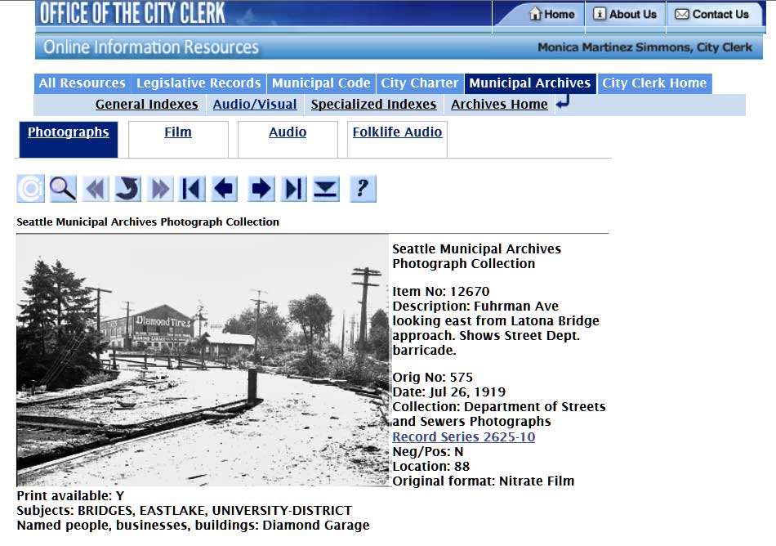Jump to the first record icon

(192, 189)
